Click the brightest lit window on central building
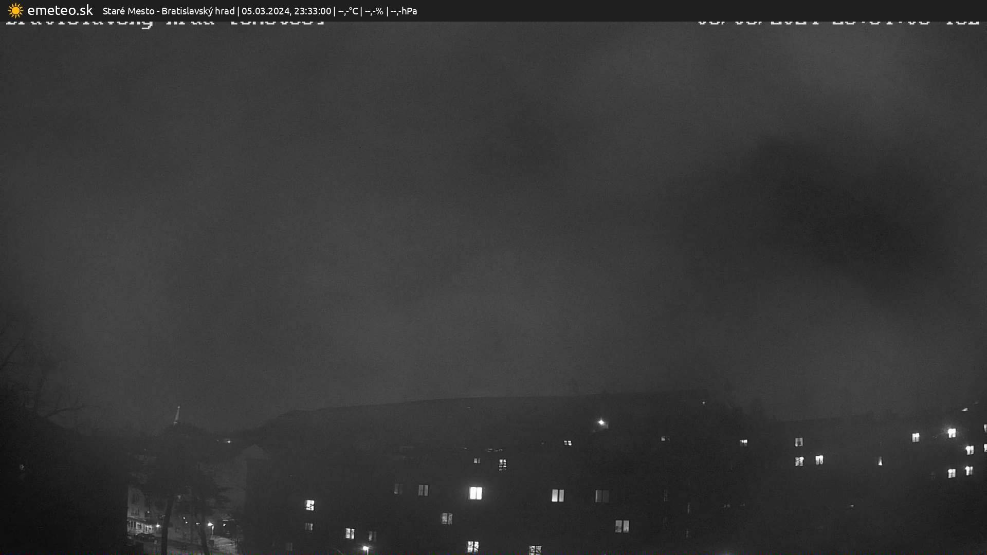Viewport: 987px width, 555px height. 476,493
